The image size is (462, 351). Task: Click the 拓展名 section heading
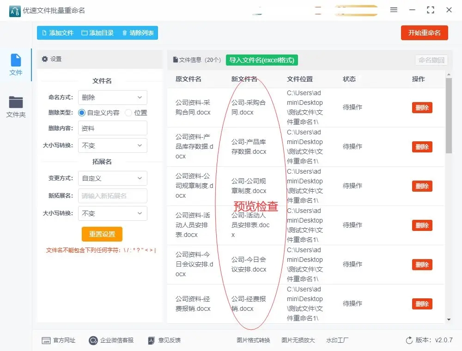click(102, 162)
